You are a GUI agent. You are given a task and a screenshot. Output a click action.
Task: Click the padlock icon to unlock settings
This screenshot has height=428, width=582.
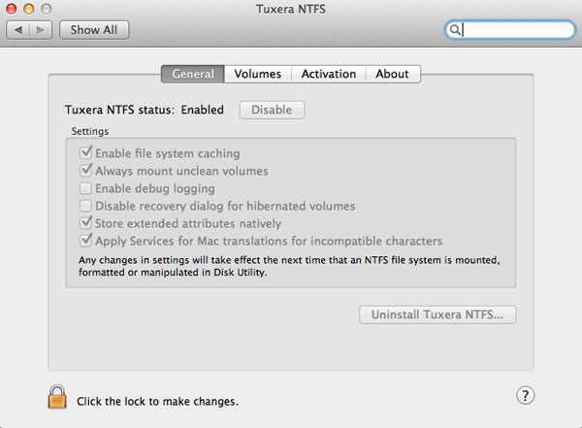pos(57,397)
